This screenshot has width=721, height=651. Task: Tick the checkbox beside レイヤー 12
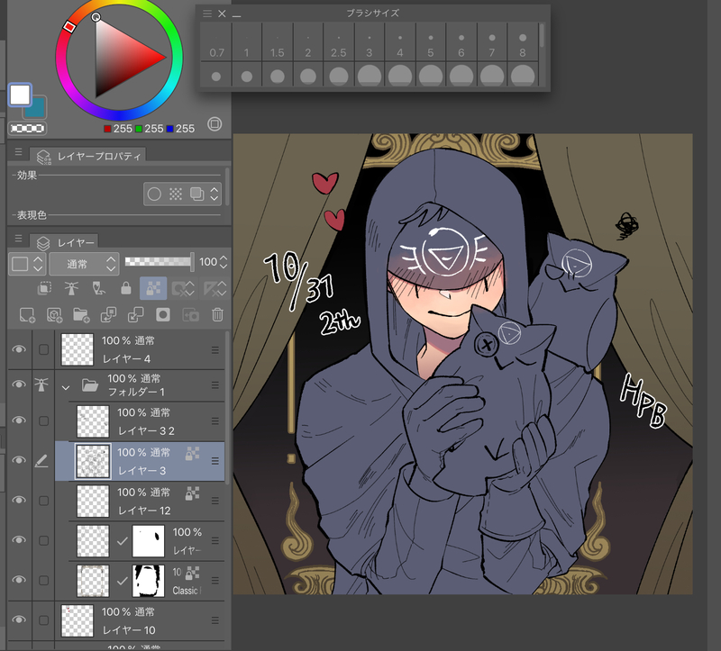(x=43, y=501)
